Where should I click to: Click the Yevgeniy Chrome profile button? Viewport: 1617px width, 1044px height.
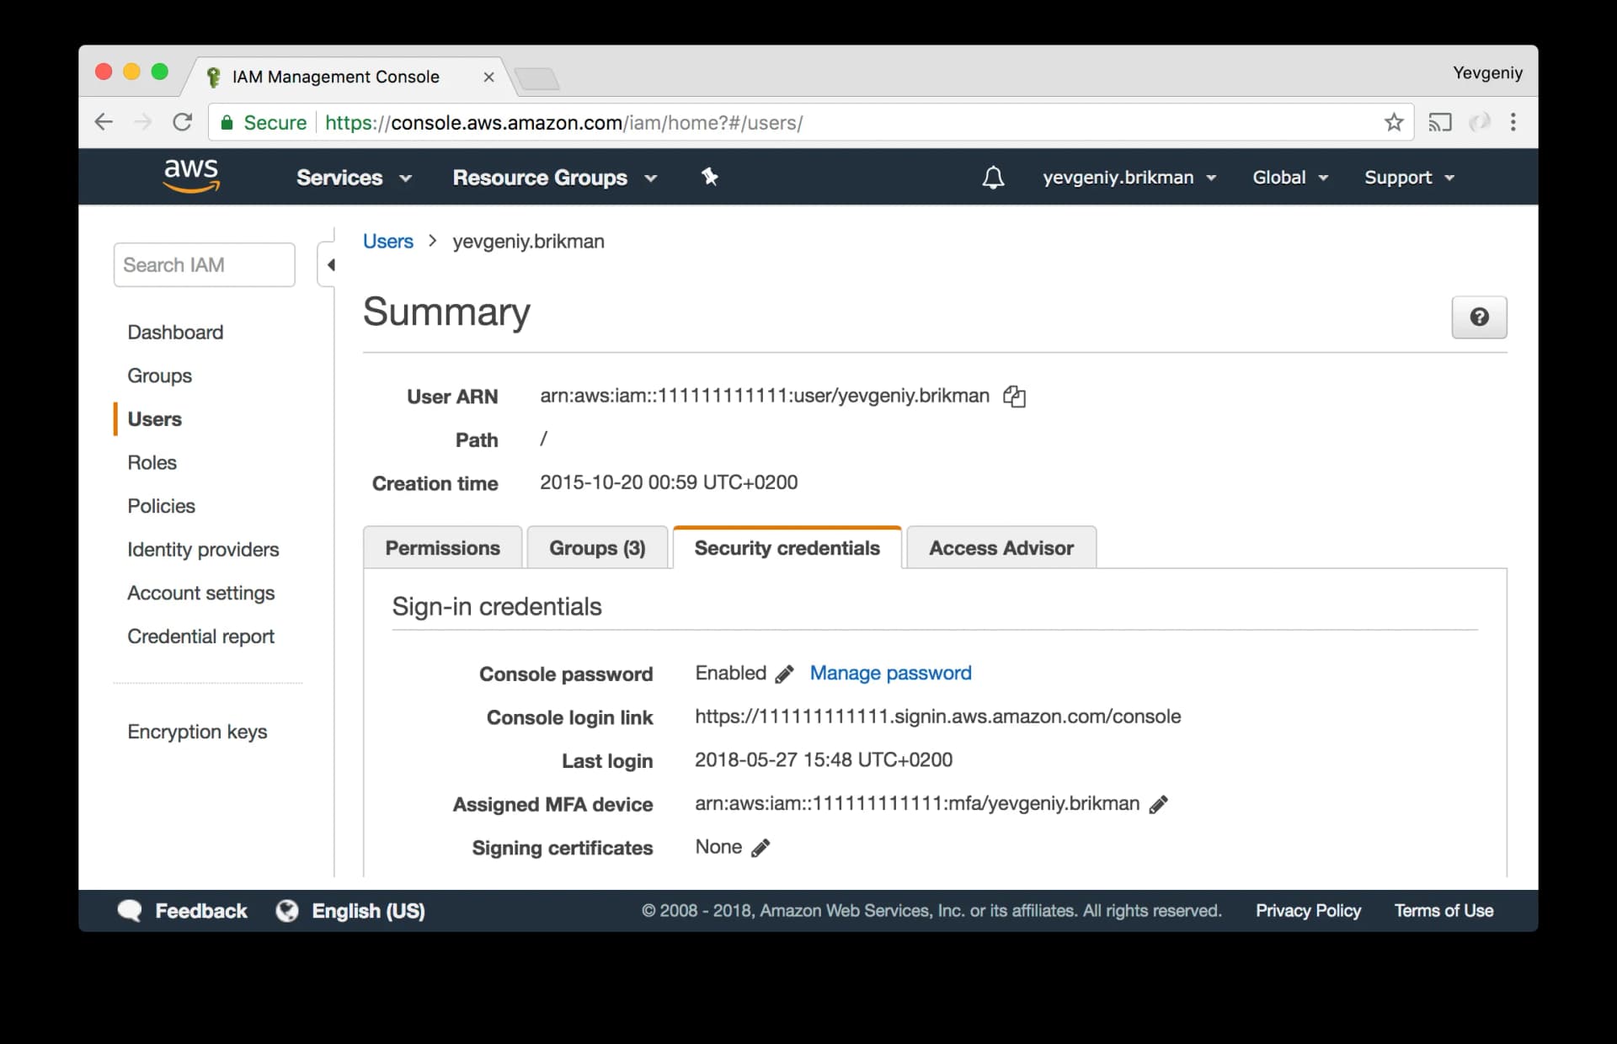pos(1487,73)
